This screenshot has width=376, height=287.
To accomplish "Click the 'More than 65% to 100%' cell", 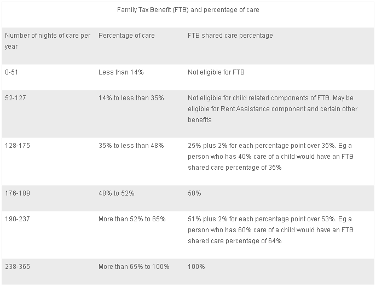I will click(x=134, y=267).
